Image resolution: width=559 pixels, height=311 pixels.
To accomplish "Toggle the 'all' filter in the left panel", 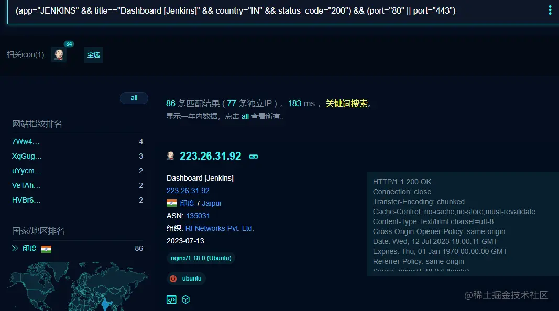I will coord(134,97).
